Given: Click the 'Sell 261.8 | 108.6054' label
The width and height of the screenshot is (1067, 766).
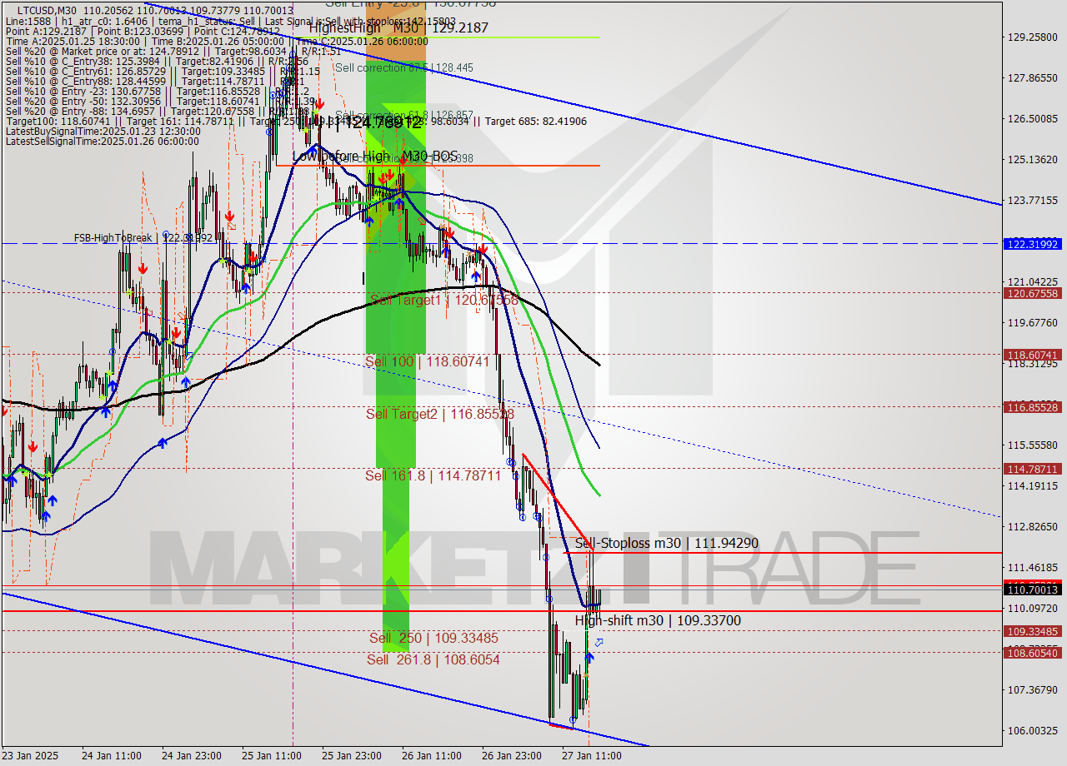Looking at the screenshot, I should click(x=433, y=659).
